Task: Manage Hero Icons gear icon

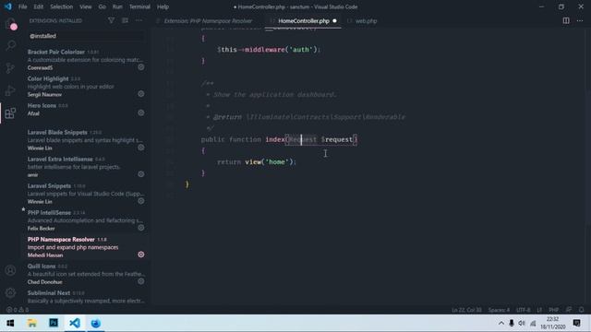Action: point(141,113)
